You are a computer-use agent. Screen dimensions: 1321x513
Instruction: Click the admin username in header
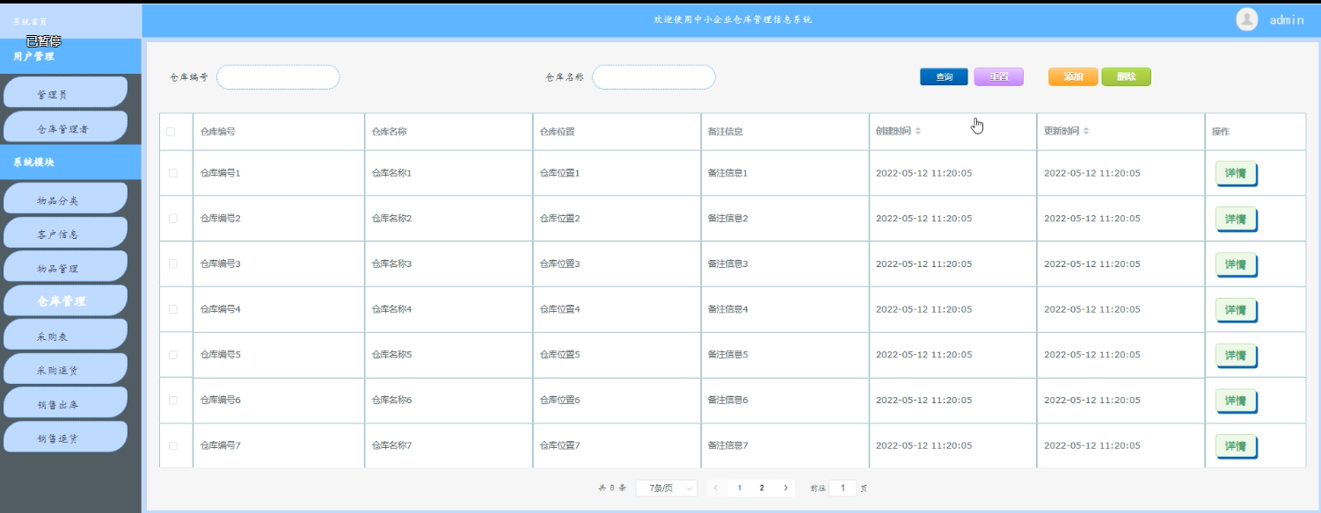click(x=1287, y=20)
